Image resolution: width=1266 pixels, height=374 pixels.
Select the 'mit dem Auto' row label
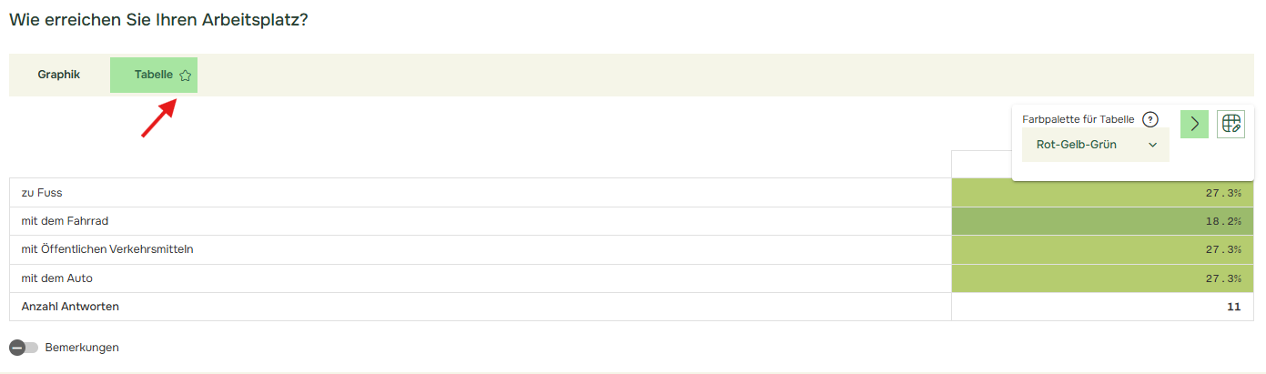[57, 278]
